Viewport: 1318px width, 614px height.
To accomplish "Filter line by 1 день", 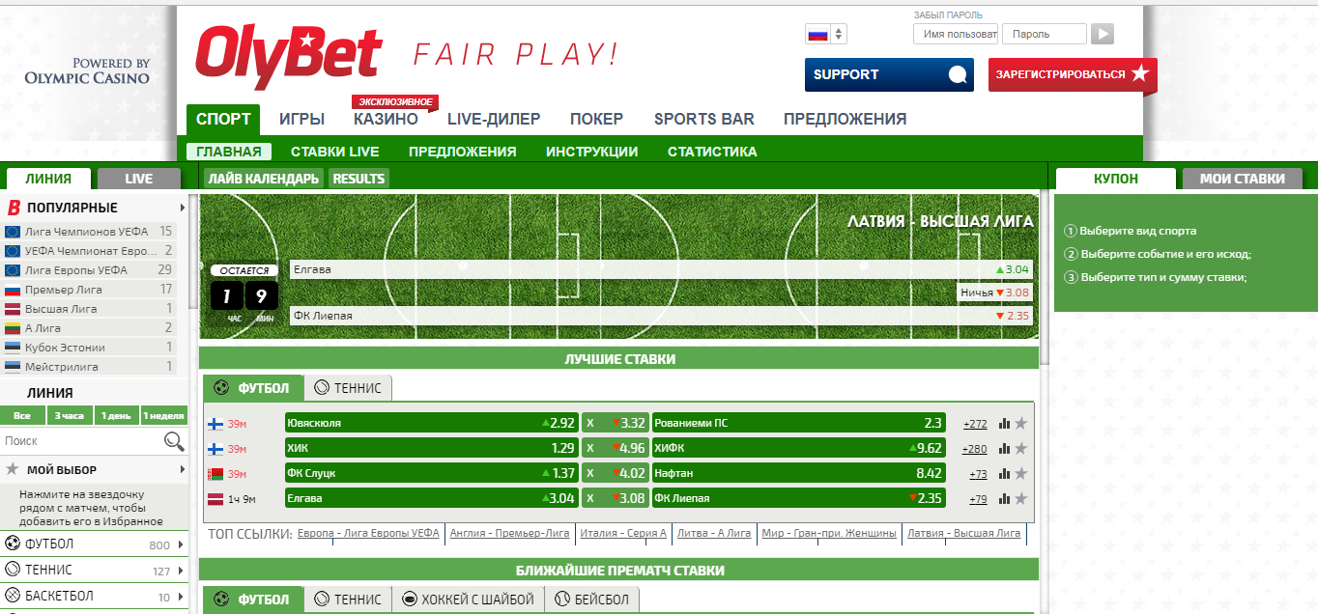I will pos(116,416).
